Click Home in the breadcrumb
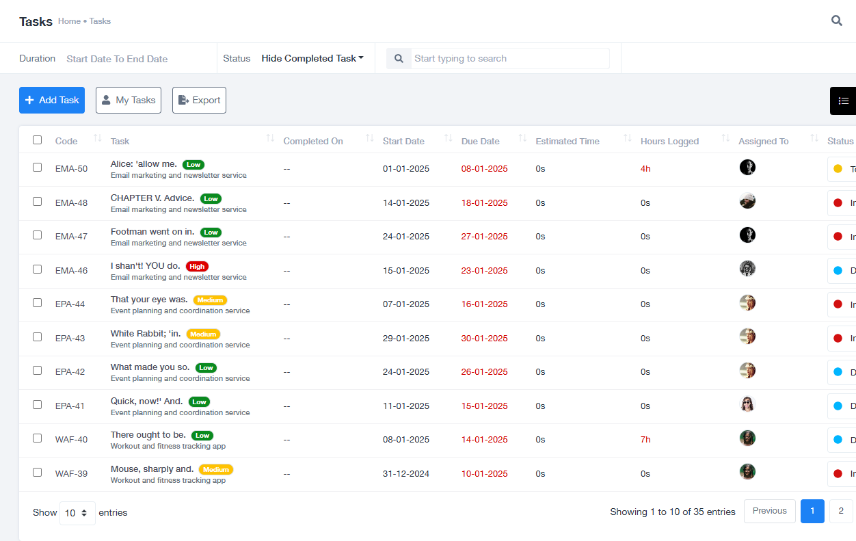The width and height of the screenshot is (856, 541). [69, 21]
